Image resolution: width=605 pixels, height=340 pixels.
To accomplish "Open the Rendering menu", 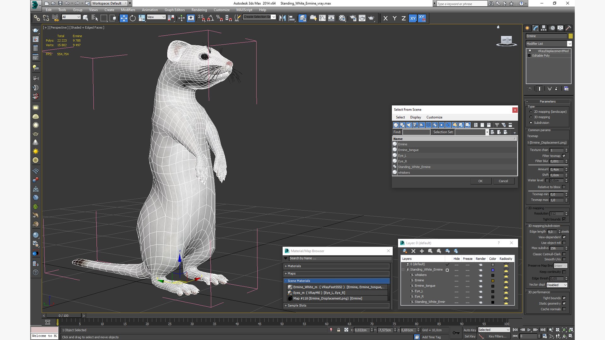I will tap(199, 10).
